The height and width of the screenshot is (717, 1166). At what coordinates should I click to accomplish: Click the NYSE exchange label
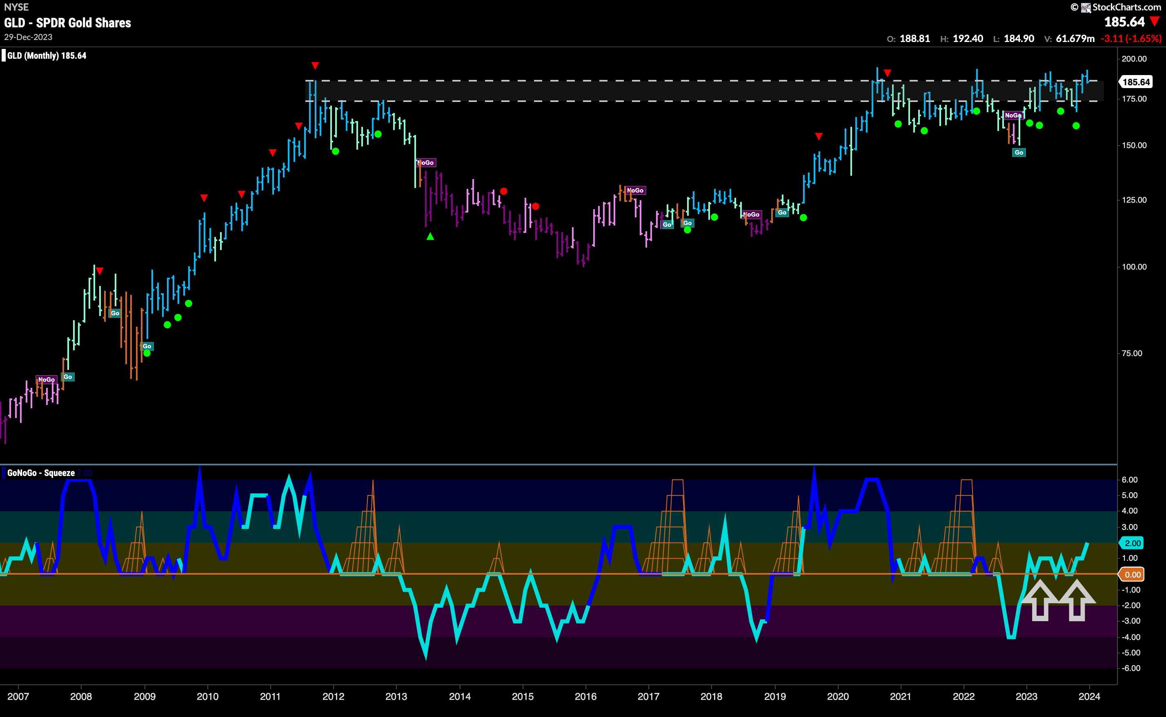(16, 7)
